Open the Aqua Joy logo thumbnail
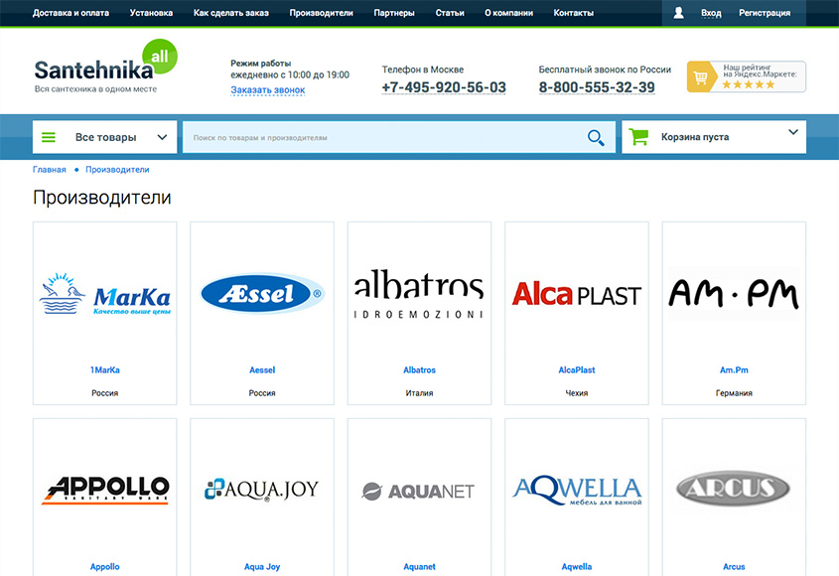The height and width of the screenshot is (576, 839). [262, 490]
